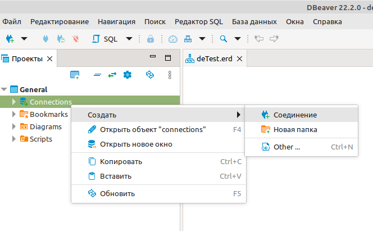This screenshot has height=231, width=373.
Task: Expand the Diagrams folder arrow
Action: tap(14, 126)
